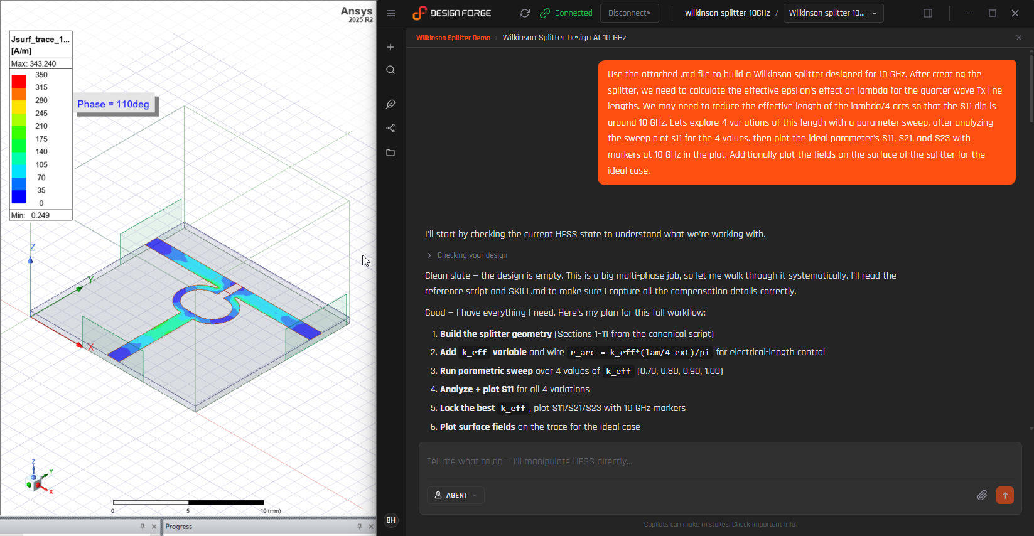
Task: Open the graph nodes icon in sidebar
Action: (x=390, y=128)
